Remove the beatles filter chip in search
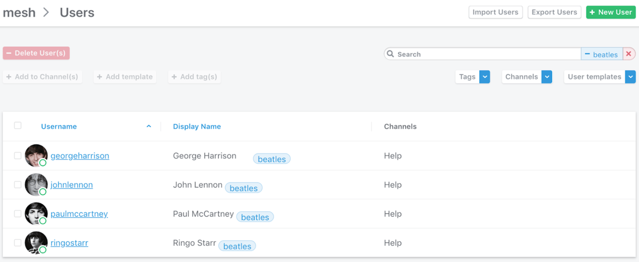The width and height of the screenshot is (639, 262). point(587,54)
